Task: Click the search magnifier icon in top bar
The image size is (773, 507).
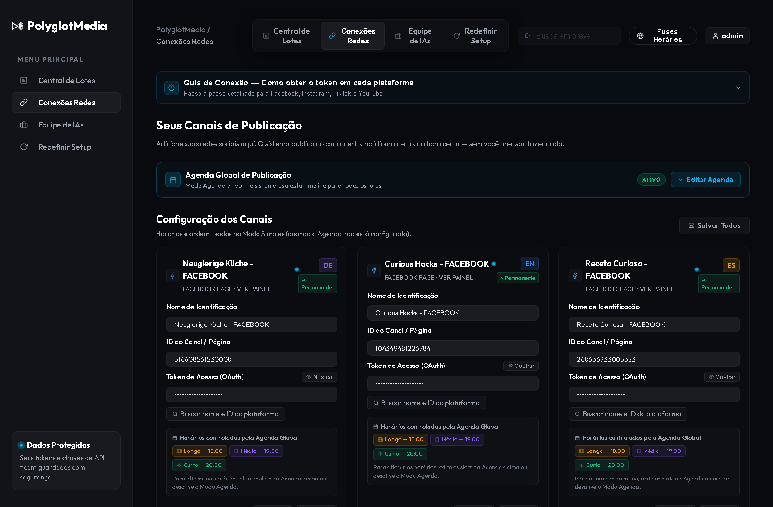Action: (527, 36)
